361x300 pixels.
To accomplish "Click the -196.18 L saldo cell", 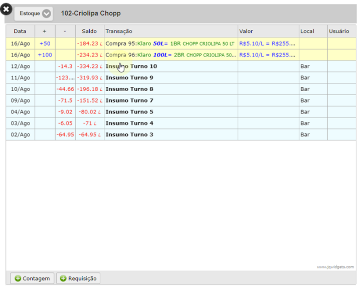I will 90,89.
